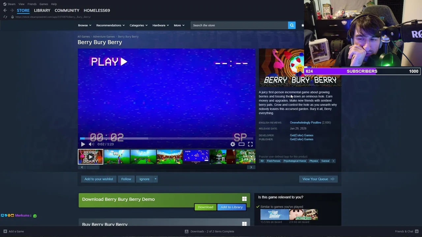
Task: Open Adventure Games breadcrumb link
Action: point(104,37)
